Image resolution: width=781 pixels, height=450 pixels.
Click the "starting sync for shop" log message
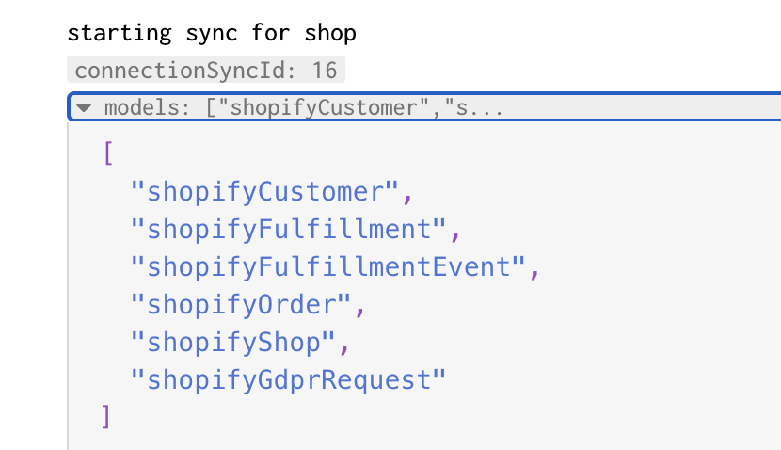click(x=212, y=33)
